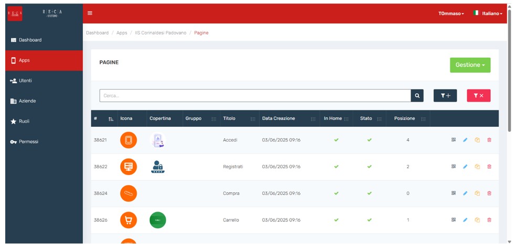
Task: Open QR code for Compra row
Action: pyautogui.click(x=453, y=193)
